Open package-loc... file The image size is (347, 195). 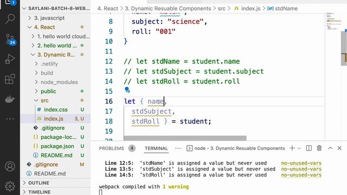point(55,137)
